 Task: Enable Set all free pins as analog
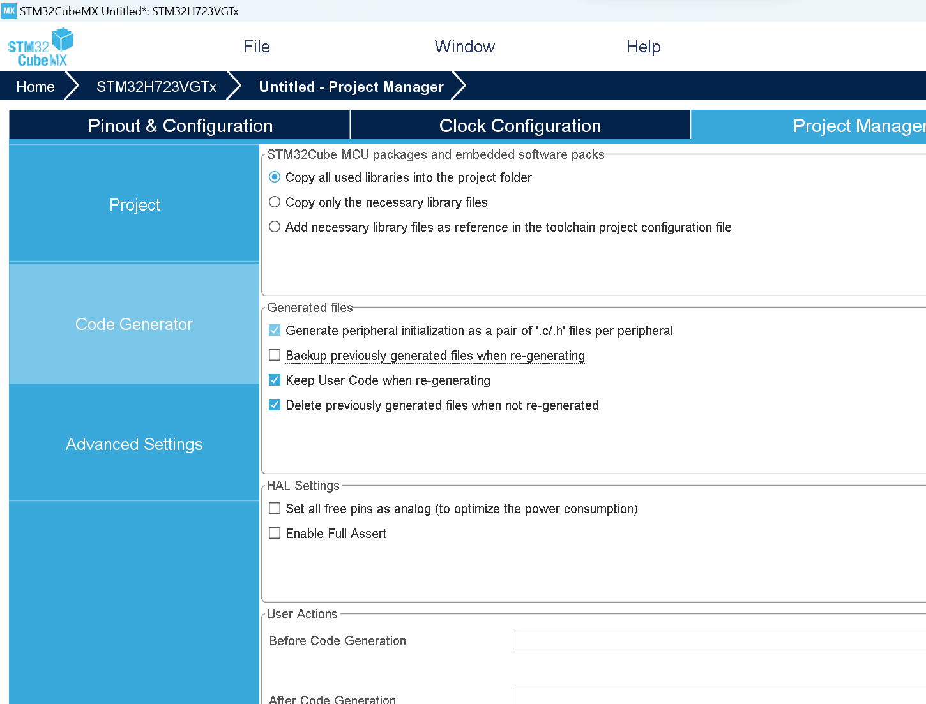(275, 508)
